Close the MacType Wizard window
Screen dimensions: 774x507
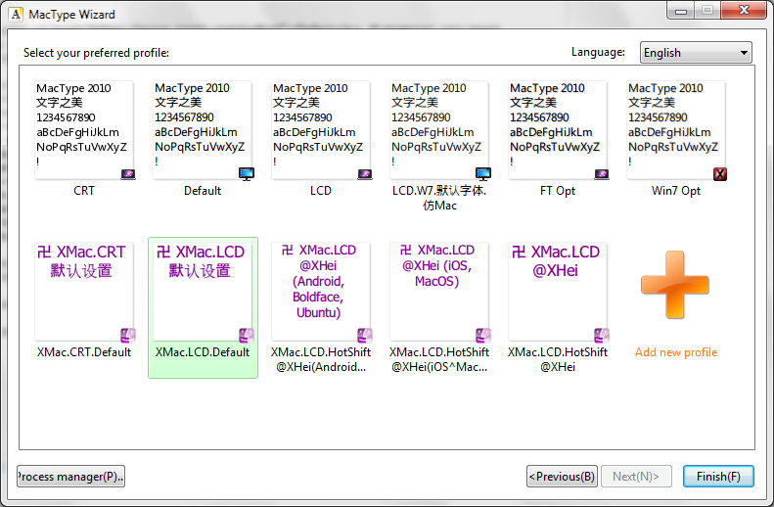(744, 10)
